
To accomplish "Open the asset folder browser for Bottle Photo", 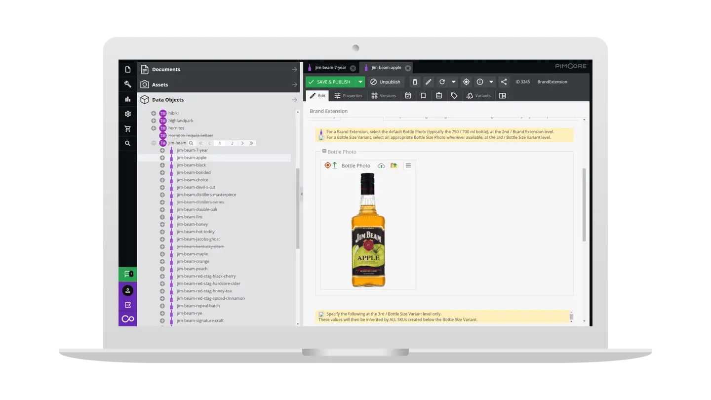I will pyautogui.click(x=394, y=165).
